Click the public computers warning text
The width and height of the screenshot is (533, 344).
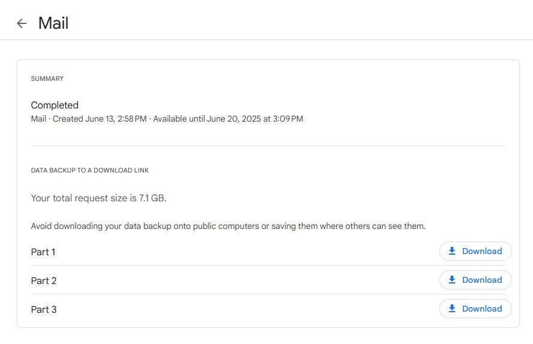[x=228, y=226]
